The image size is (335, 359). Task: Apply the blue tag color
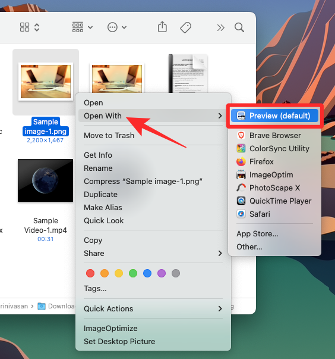(x=147, y=273)
